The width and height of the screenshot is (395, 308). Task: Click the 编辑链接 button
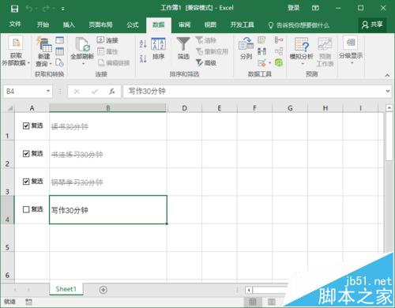tap(114, 62)
